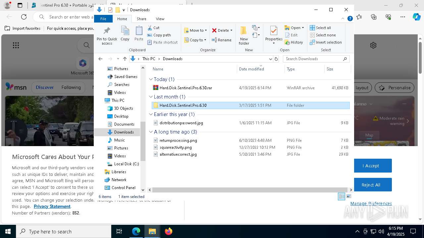The width and height of the screenshot is (424, 238).
Task: Click I Accept on cookie consent
Action: [x=371, y=166]
